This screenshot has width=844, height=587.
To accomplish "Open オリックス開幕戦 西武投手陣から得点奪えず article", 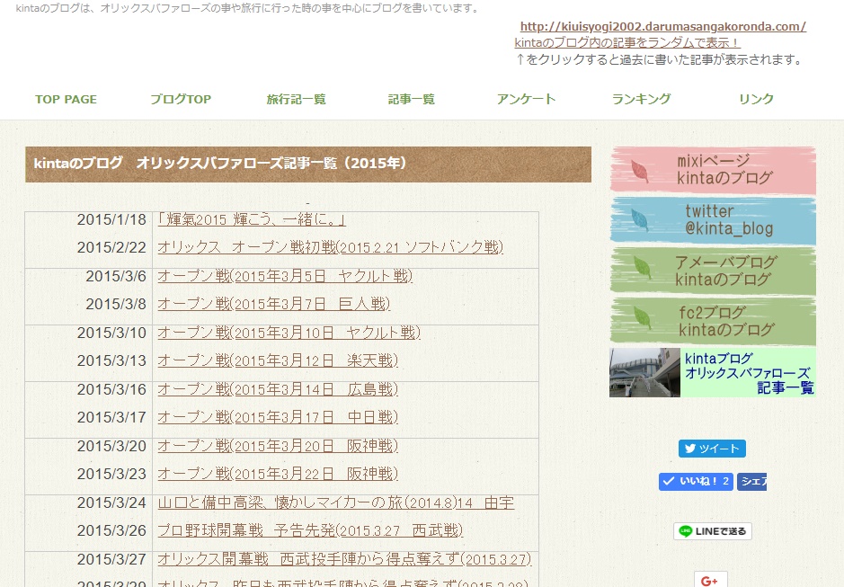I will pyautogui.click(x=344, y=559).
